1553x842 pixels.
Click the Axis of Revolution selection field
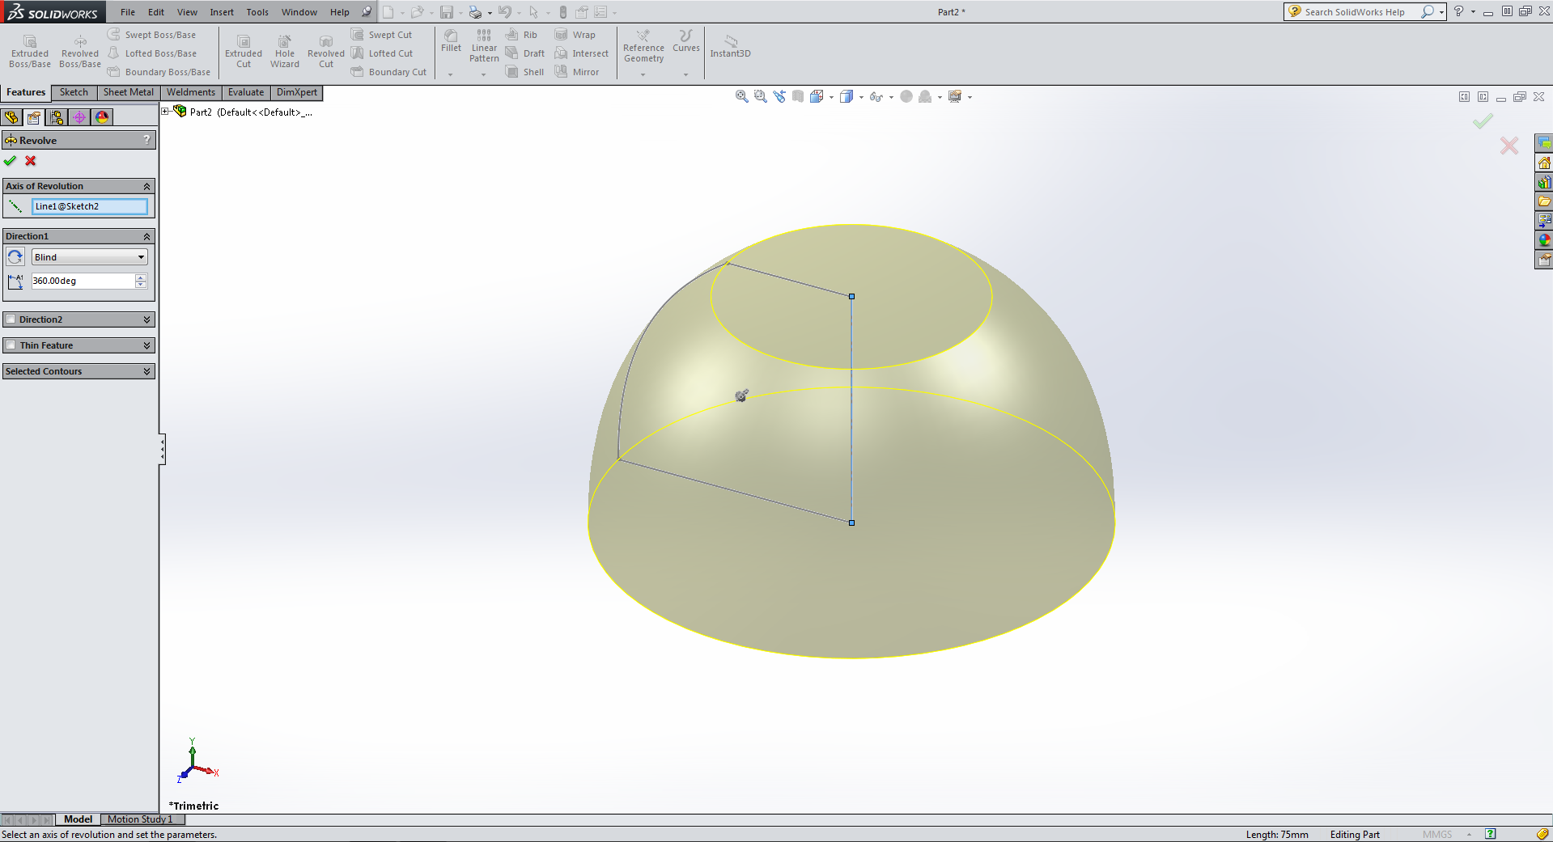90,206
